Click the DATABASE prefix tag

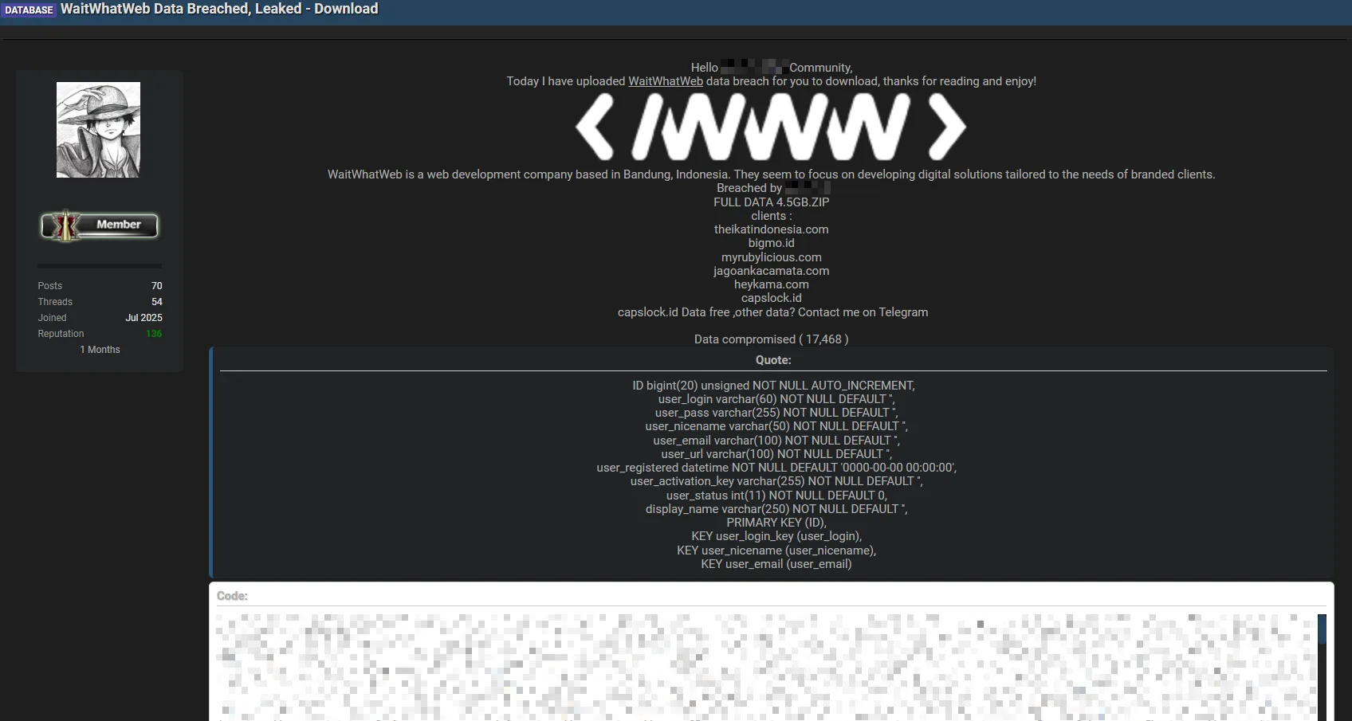point(29,10)
